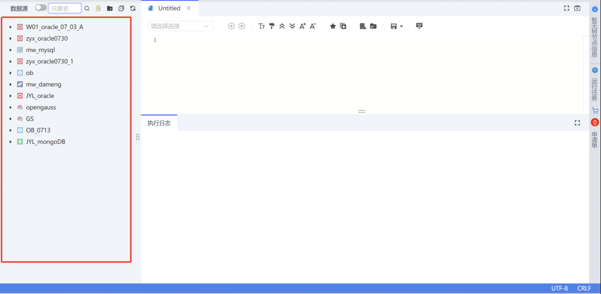Select the W01_oracle_07_03_A data source label
Viewport: 601px width, 294px height.
coord(55,27)
